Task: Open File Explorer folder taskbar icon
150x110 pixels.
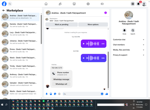Action: pyautogui.click(x=57, y=101)
